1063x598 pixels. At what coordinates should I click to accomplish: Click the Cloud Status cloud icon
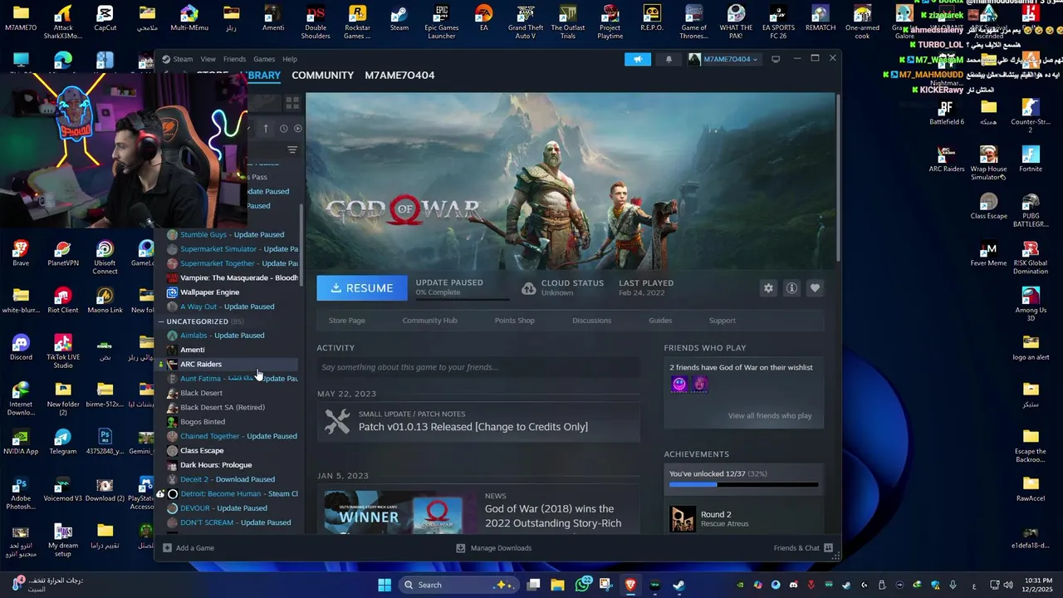[529, 287]
